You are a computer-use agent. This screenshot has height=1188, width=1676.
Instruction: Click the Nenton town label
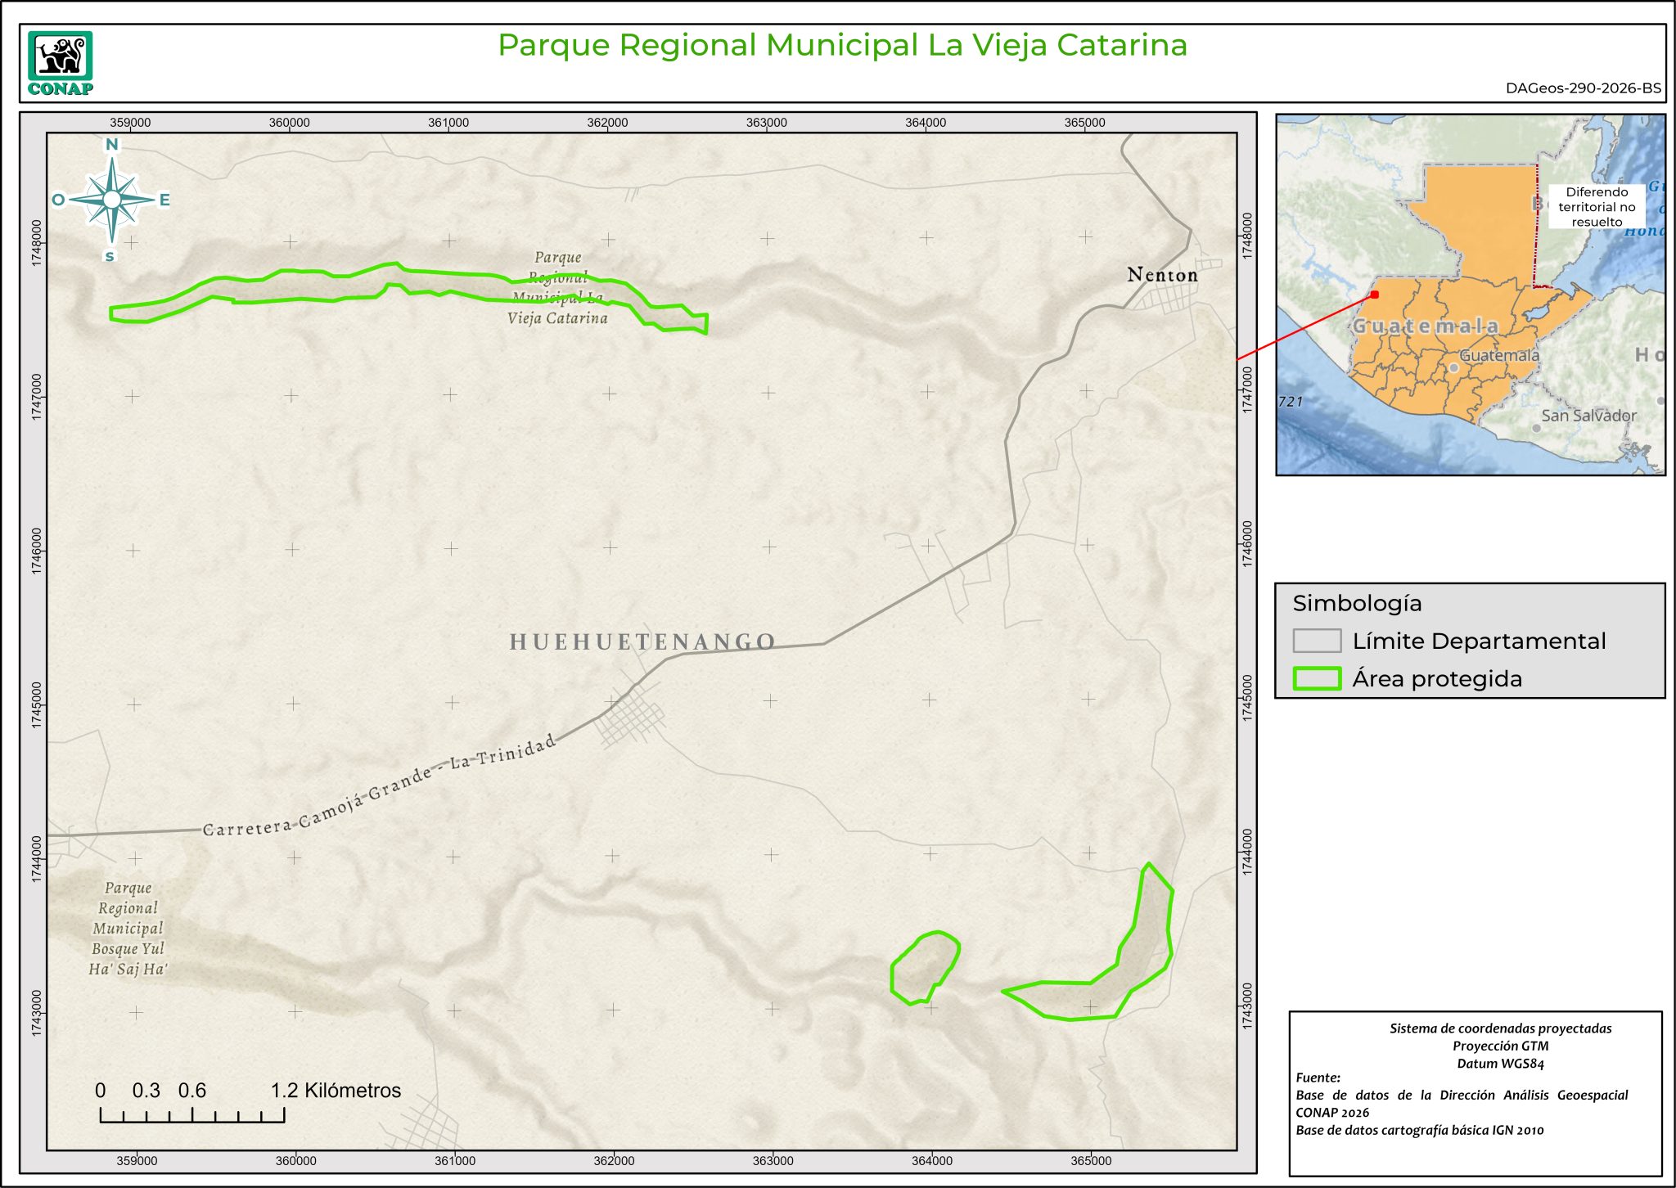point(1162,275)
